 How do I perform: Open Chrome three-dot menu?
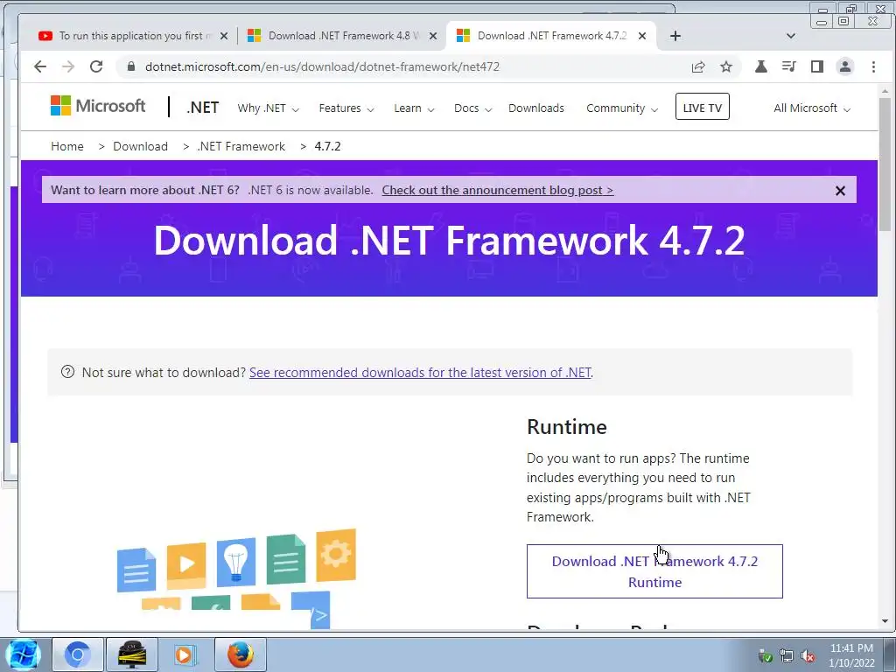pyautogui.click(x=873, y=66)
